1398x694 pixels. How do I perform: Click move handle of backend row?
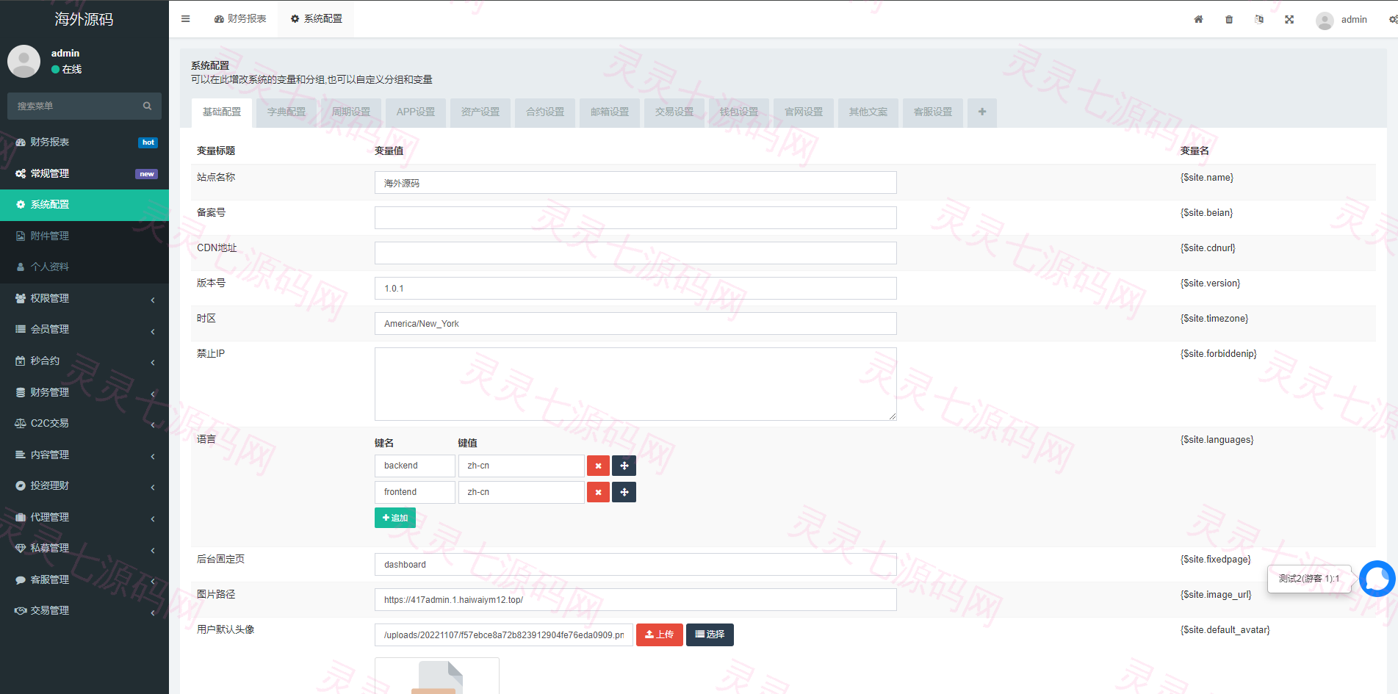tap(624, 466)
